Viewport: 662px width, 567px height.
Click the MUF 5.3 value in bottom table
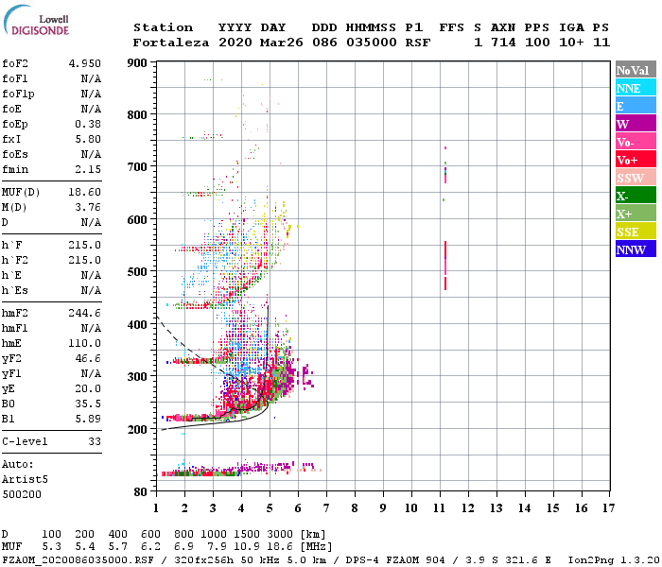point(51,547)
